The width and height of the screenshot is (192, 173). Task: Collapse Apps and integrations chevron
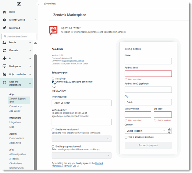tap(30, 83)
